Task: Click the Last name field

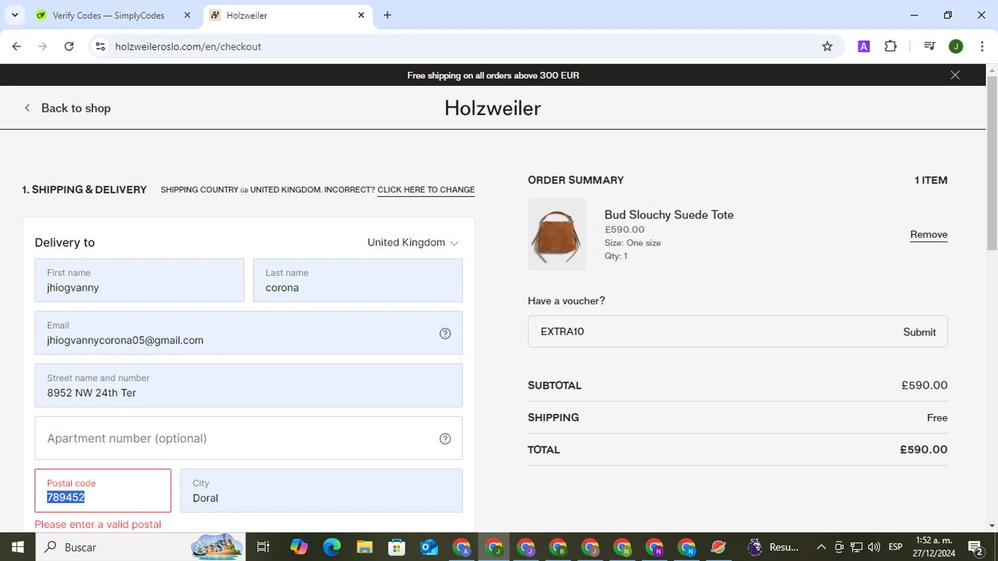Action: (357, 280)
